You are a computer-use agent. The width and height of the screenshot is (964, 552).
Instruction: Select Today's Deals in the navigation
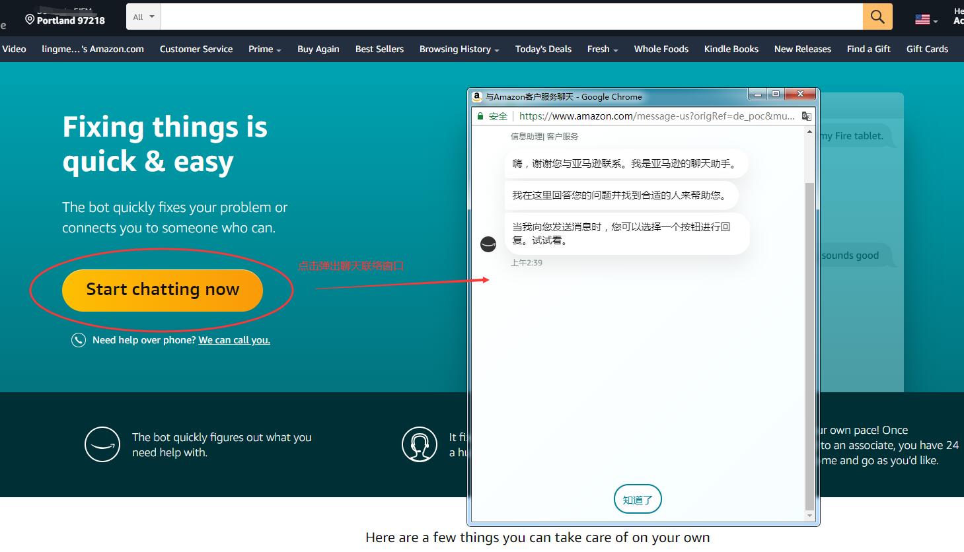point(543,49)
